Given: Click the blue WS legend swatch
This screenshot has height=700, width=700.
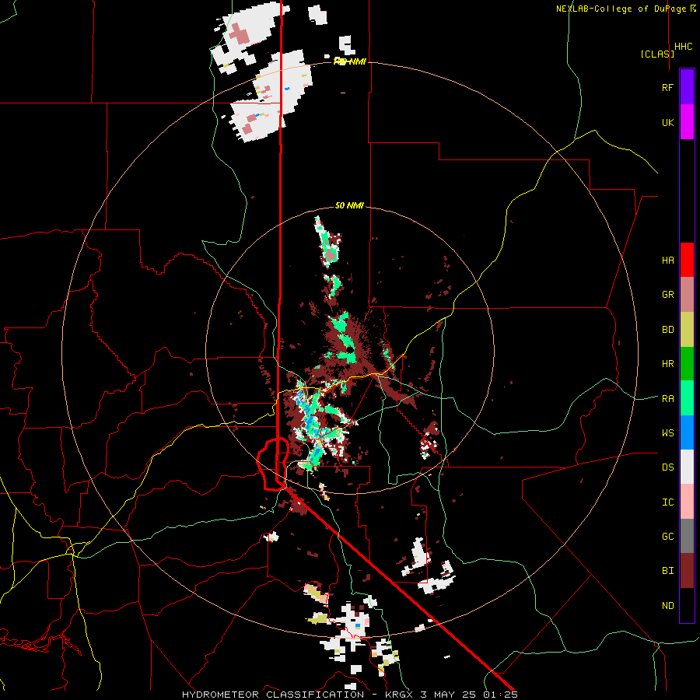Looking at the screenshot, I should click(x=687, y=432).
